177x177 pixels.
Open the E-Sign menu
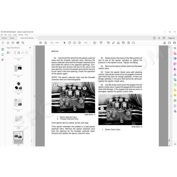pyautogui.click(x=15, y=35)
